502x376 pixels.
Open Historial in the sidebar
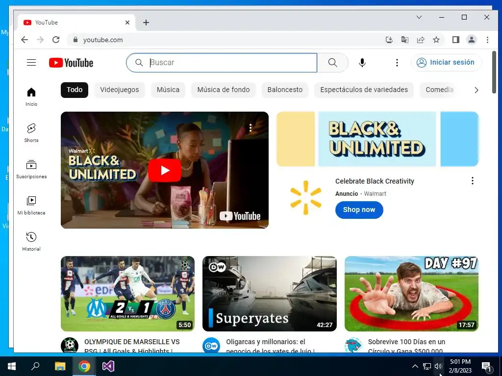pyautogui.click(x=31, y=242)
